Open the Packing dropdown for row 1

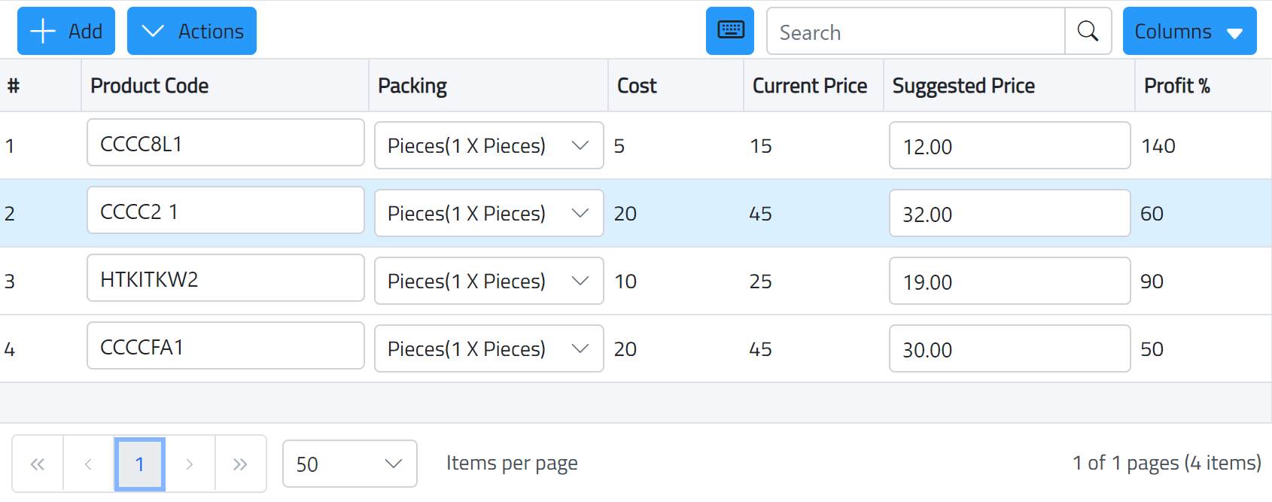[580, 145]
